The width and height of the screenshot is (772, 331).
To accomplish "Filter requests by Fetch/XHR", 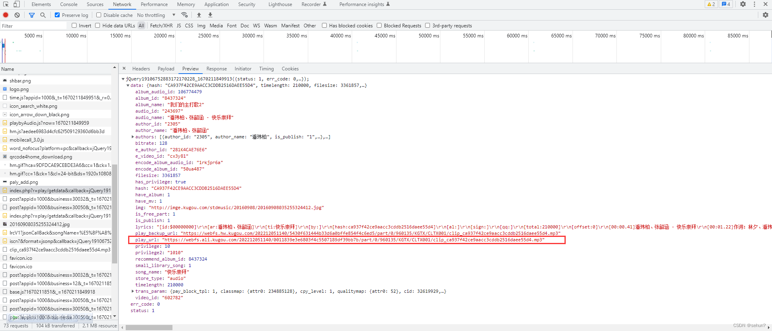I will [x=161, y=26].
